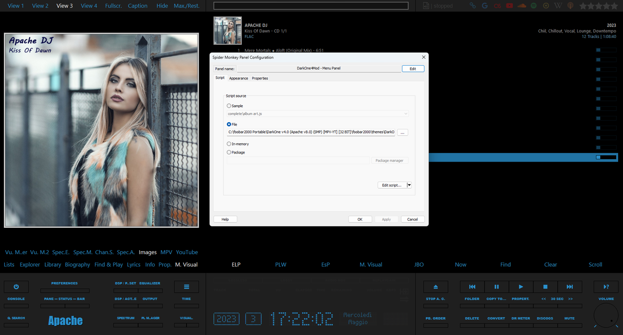Open the YouTube icon in top bar
The image size is (623, 335).
510,6
